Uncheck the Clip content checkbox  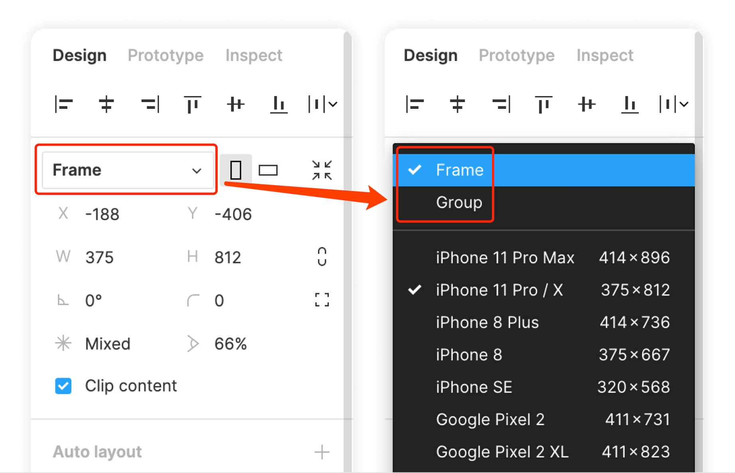pyautogui.click(x=63, y=386)
